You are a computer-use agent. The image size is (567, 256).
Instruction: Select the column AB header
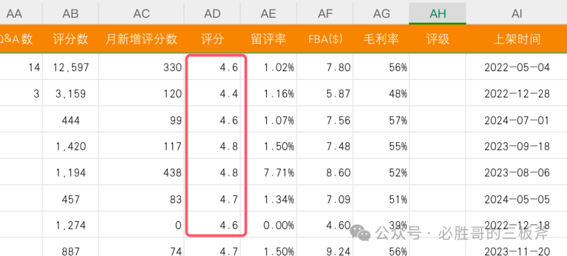tap(70, 13)
